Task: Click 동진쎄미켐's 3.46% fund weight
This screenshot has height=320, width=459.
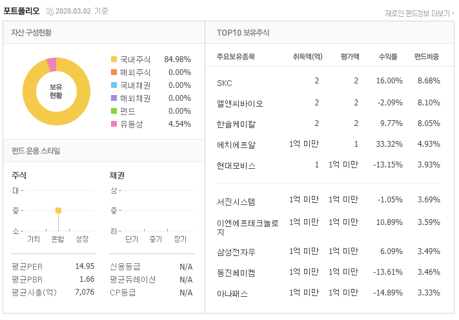Action: tap(429, 272)
